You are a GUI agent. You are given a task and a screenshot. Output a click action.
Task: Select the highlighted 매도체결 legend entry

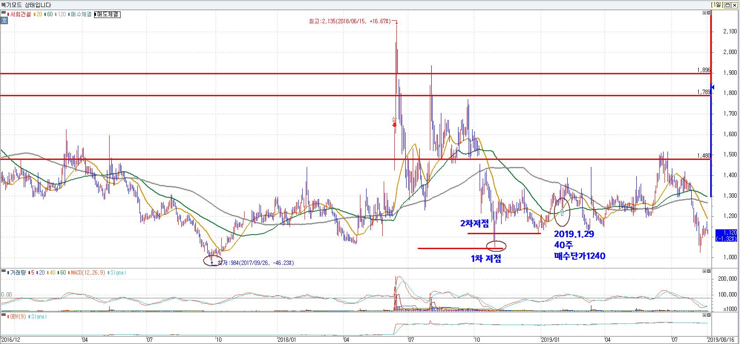click(107, 14)
